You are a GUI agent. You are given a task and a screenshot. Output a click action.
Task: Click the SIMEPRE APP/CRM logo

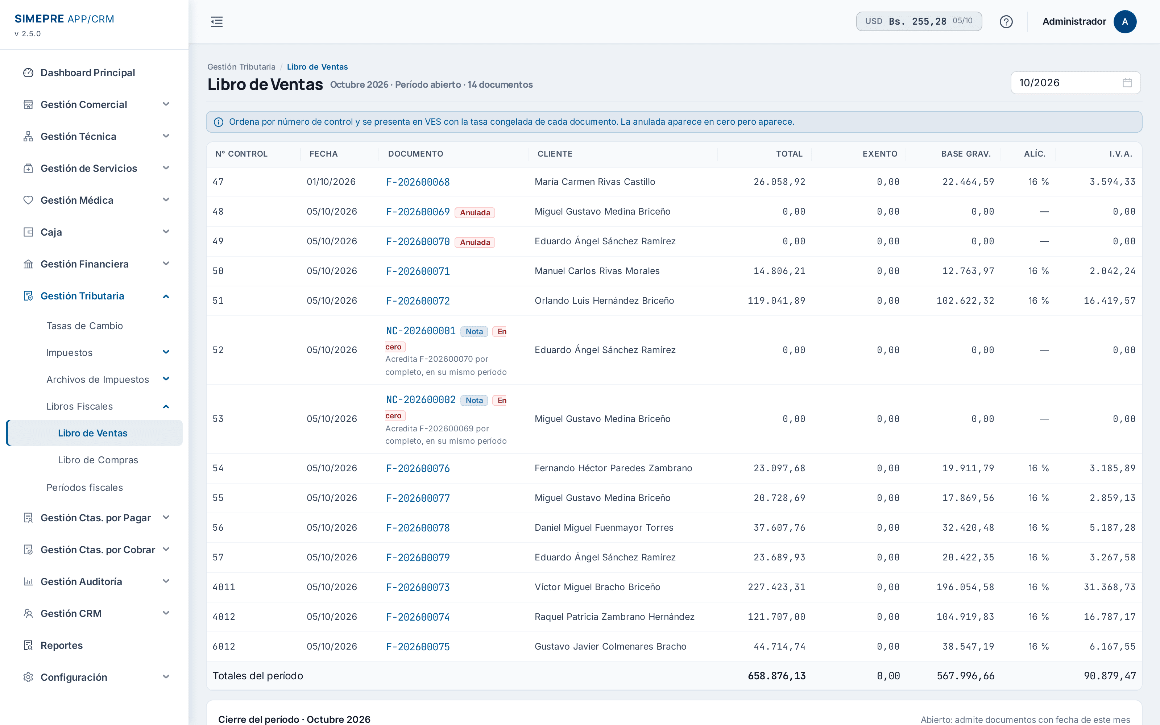(x=65, y=19)
